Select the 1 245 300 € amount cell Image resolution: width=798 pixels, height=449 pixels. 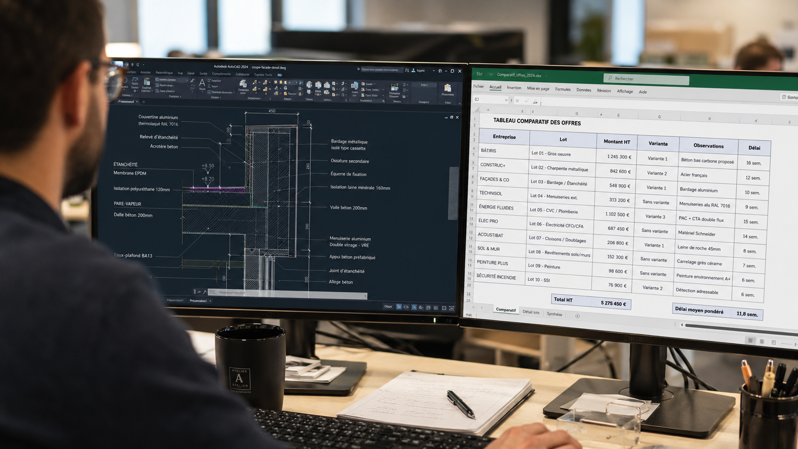click(616, 157)
